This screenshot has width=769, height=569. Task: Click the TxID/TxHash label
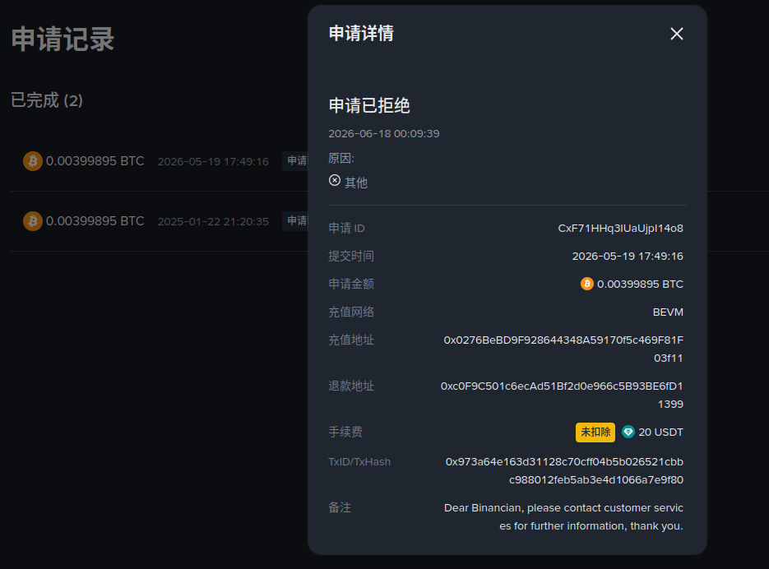[x=359, y=461]
